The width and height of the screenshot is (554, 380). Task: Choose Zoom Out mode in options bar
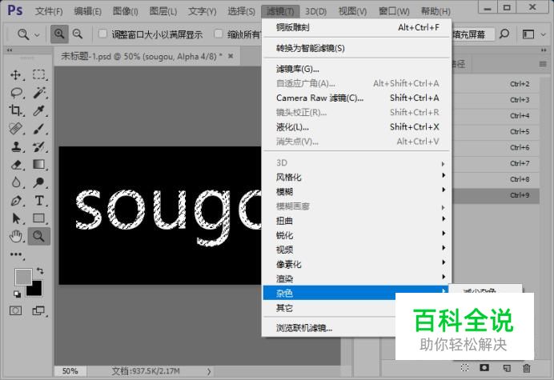coord(78,34)
